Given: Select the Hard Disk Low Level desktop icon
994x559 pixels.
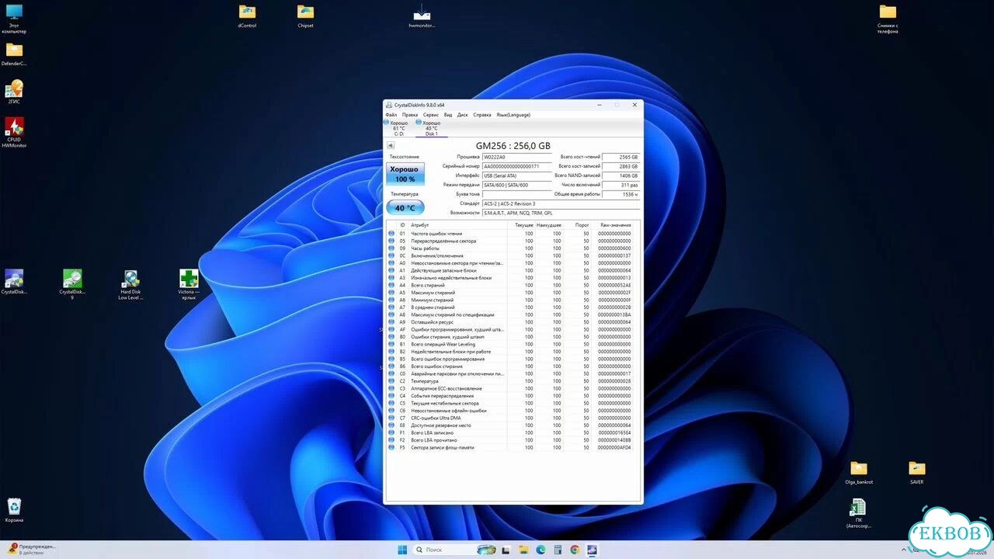Looking at the screenshot, I should (x=130, y=284).
